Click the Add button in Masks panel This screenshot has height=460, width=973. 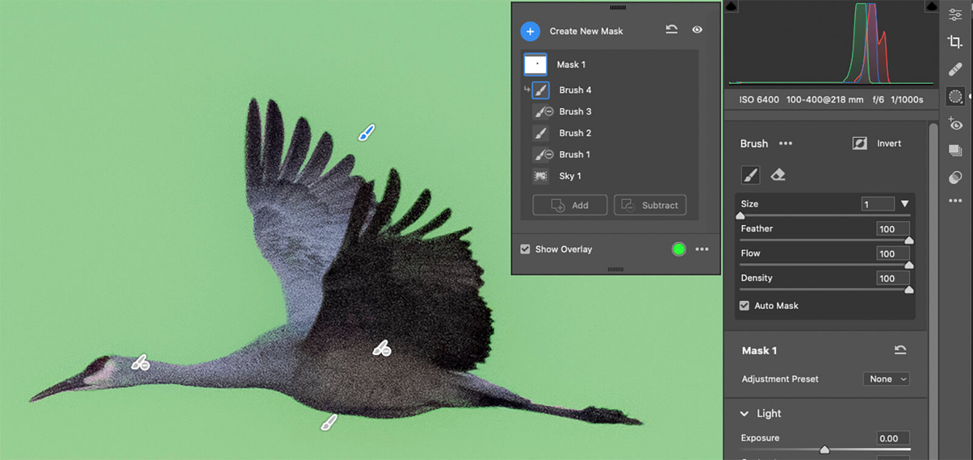pyautogui.click(x=570, y=205)
